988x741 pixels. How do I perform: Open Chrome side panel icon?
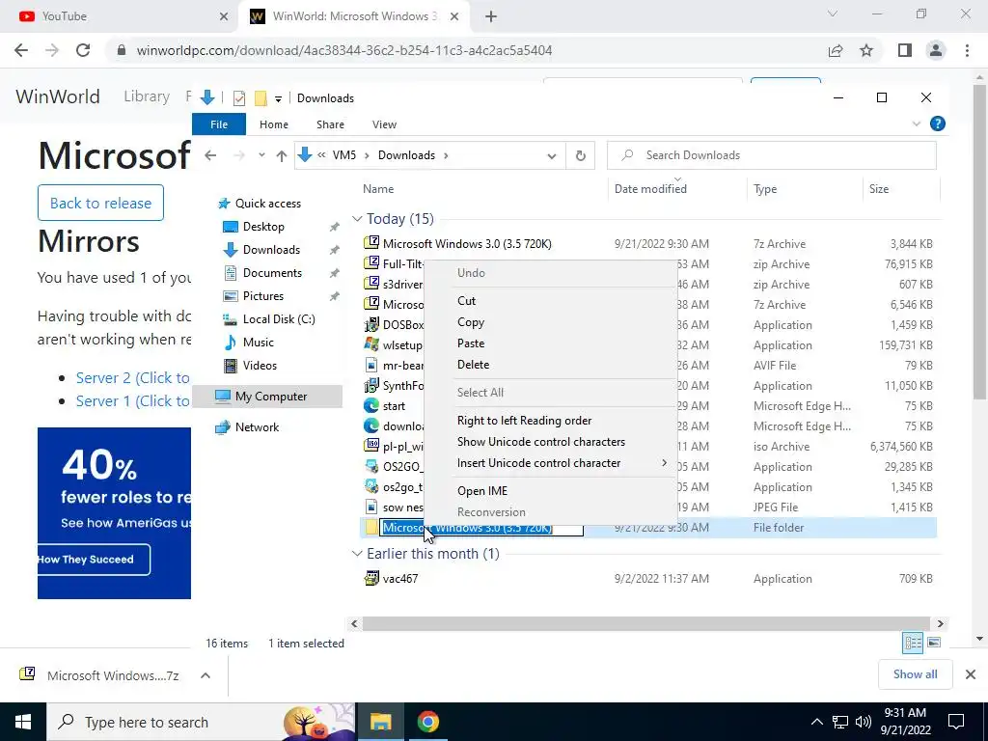[905, 50]
